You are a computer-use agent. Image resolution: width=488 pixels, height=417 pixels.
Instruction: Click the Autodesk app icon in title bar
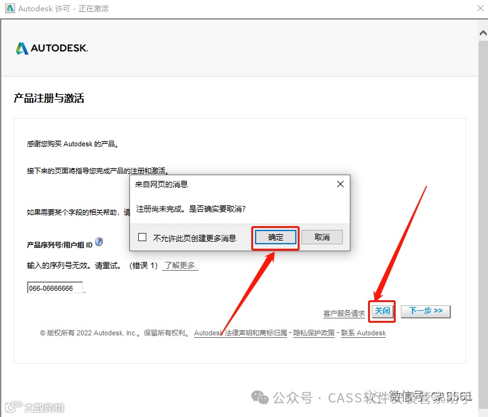(x=9, y=8)
